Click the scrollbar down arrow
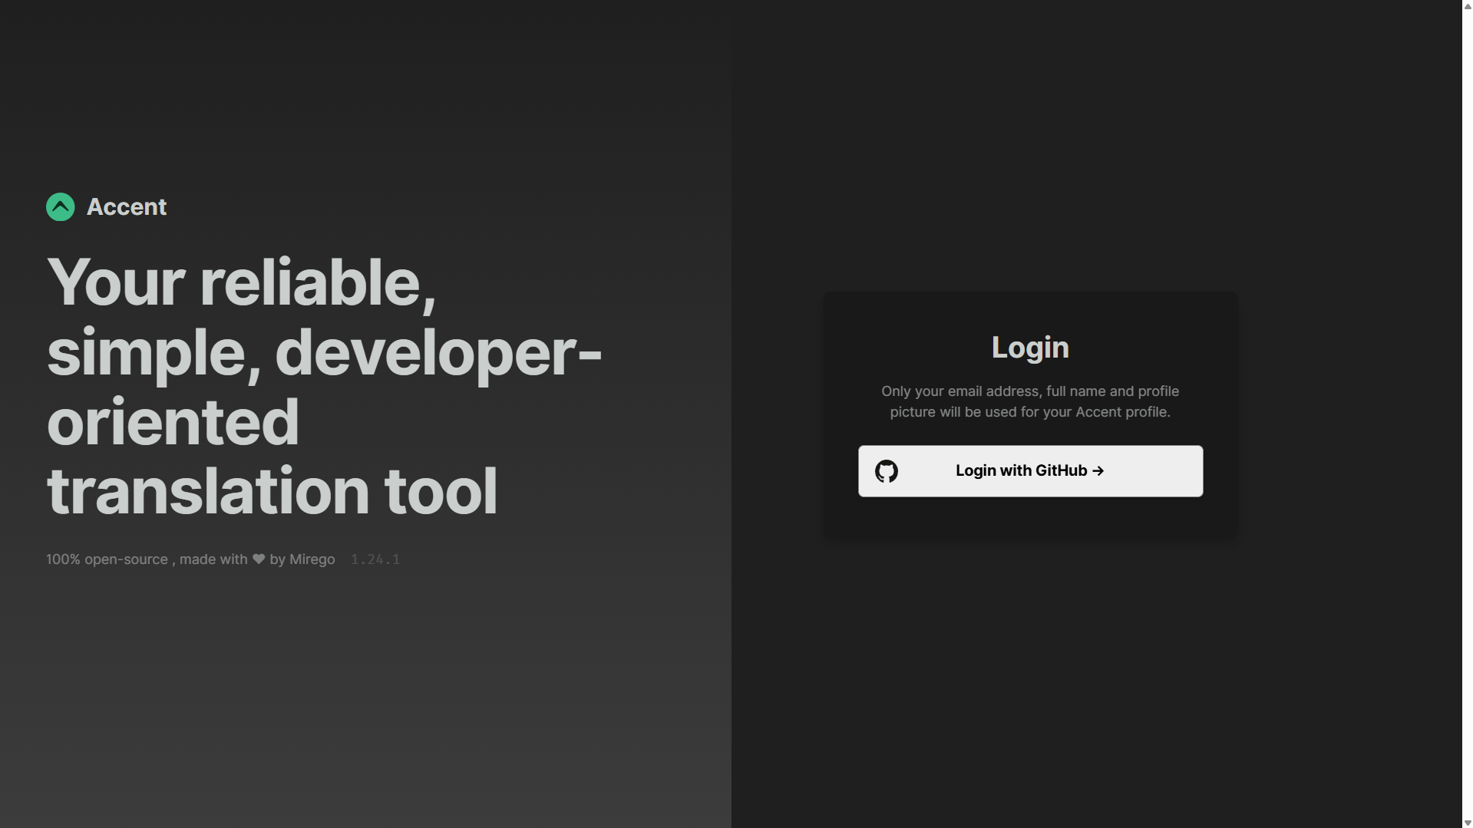 [x=1468, y=823]
